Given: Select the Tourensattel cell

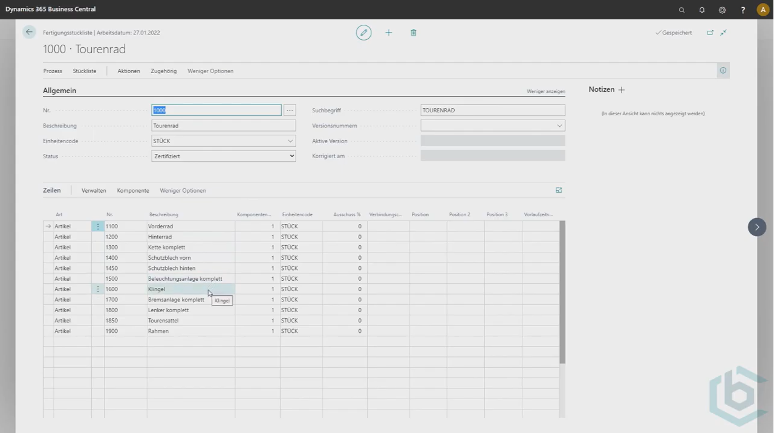Looking at the screenshot, I should [x=191, y=321].
